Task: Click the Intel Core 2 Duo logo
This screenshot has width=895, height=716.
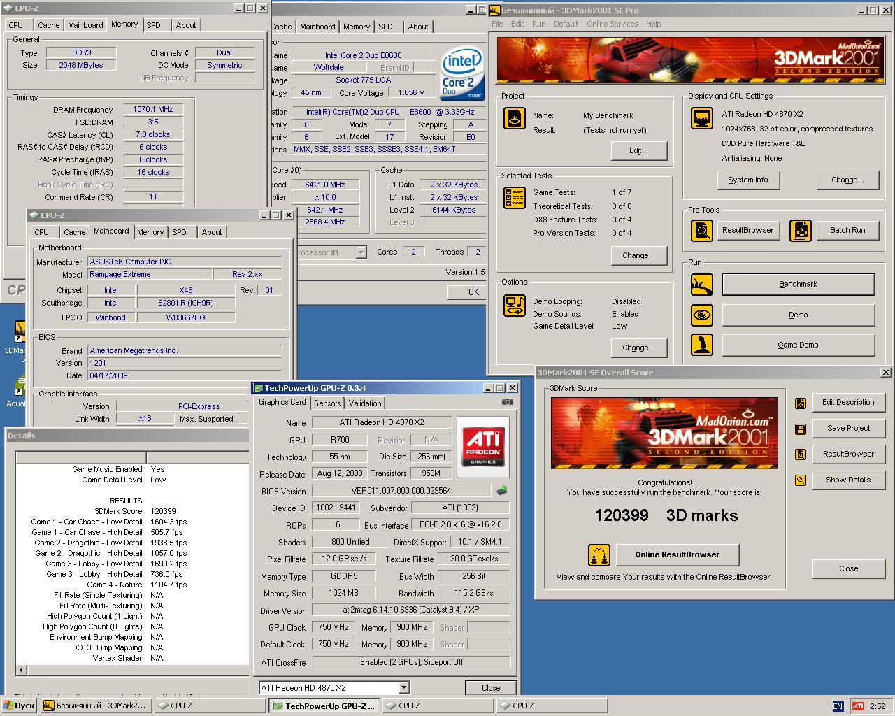Action: click(x=463, y=73)
